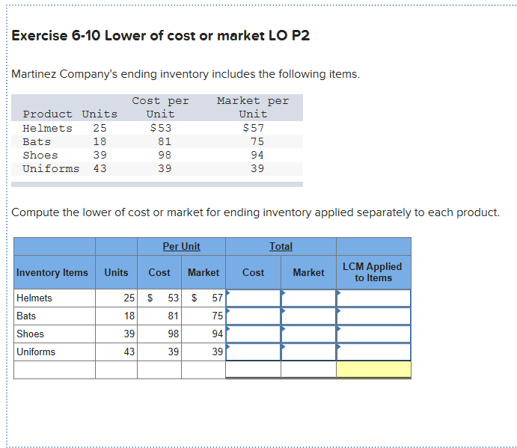The image size is (517, 448).
Task: Click the Units header in answer table
Action: click(x=116, y=273)
